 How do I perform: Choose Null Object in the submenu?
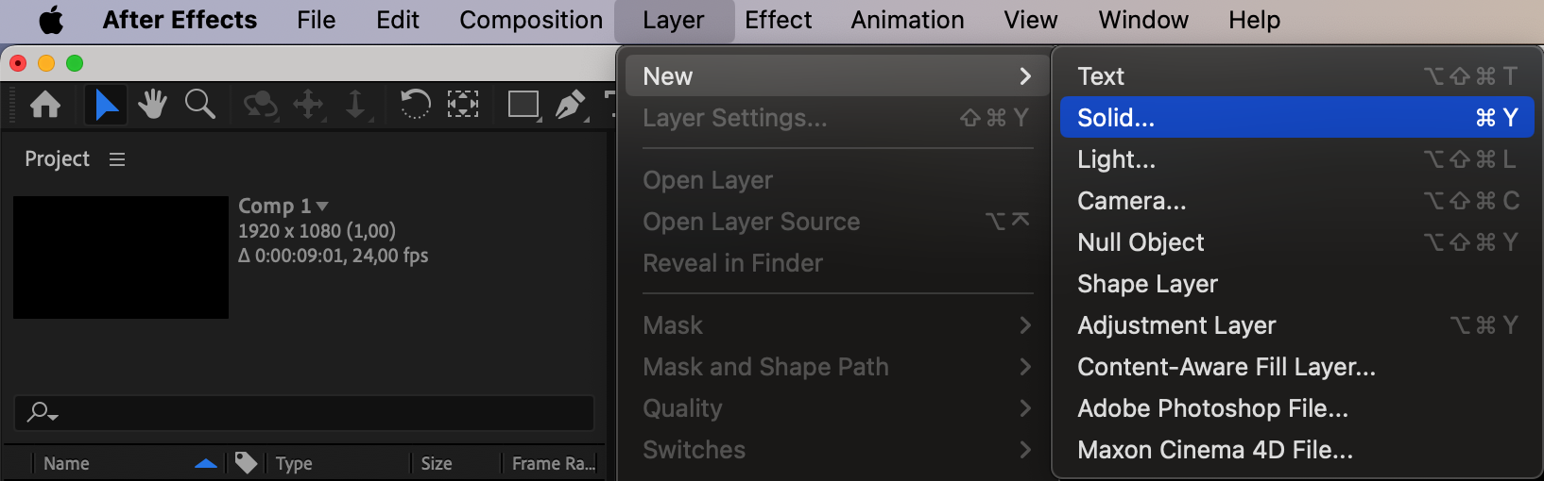(x=1141, y=242)
